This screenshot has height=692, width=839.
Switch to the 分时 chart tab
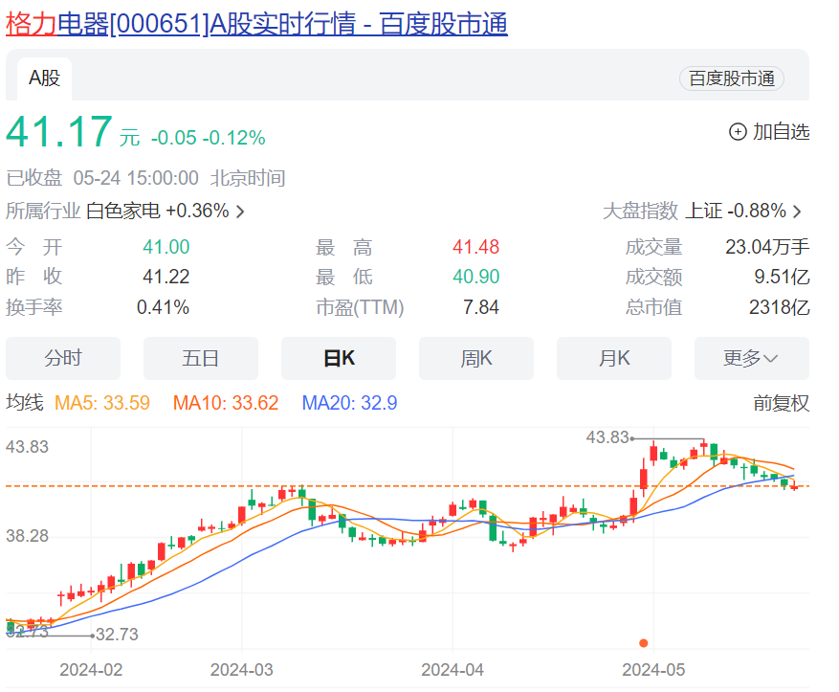point(63,358)
